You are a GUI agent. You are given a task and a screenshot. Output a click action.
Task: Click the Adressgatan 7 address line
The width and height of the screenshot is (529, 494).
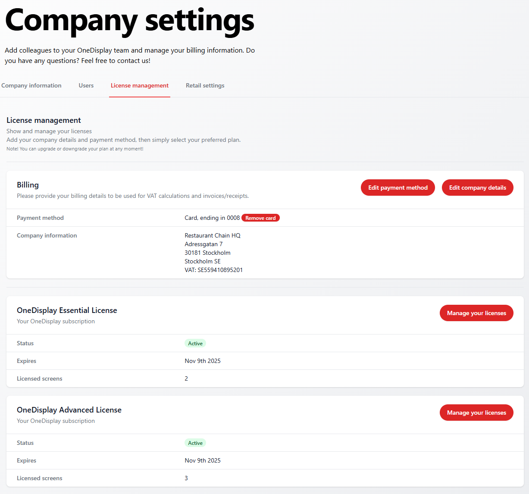pos(203,244)
